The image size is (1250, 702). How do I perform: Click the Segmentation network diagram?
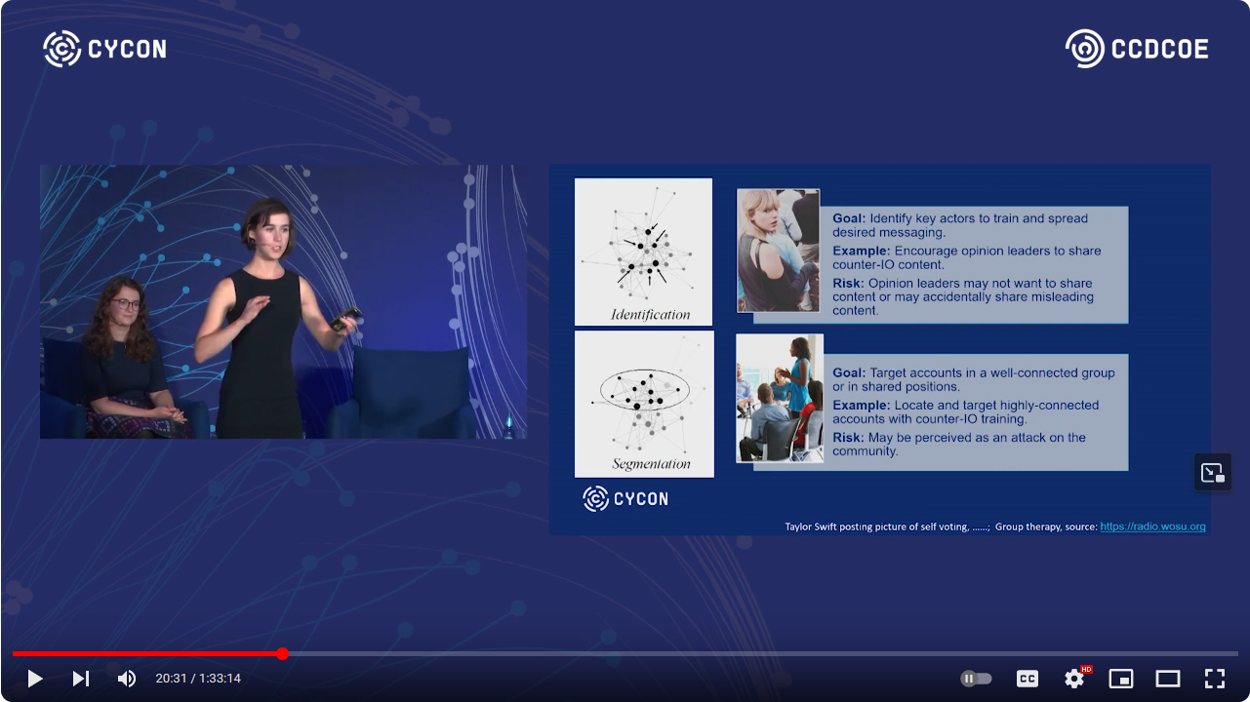644,404
